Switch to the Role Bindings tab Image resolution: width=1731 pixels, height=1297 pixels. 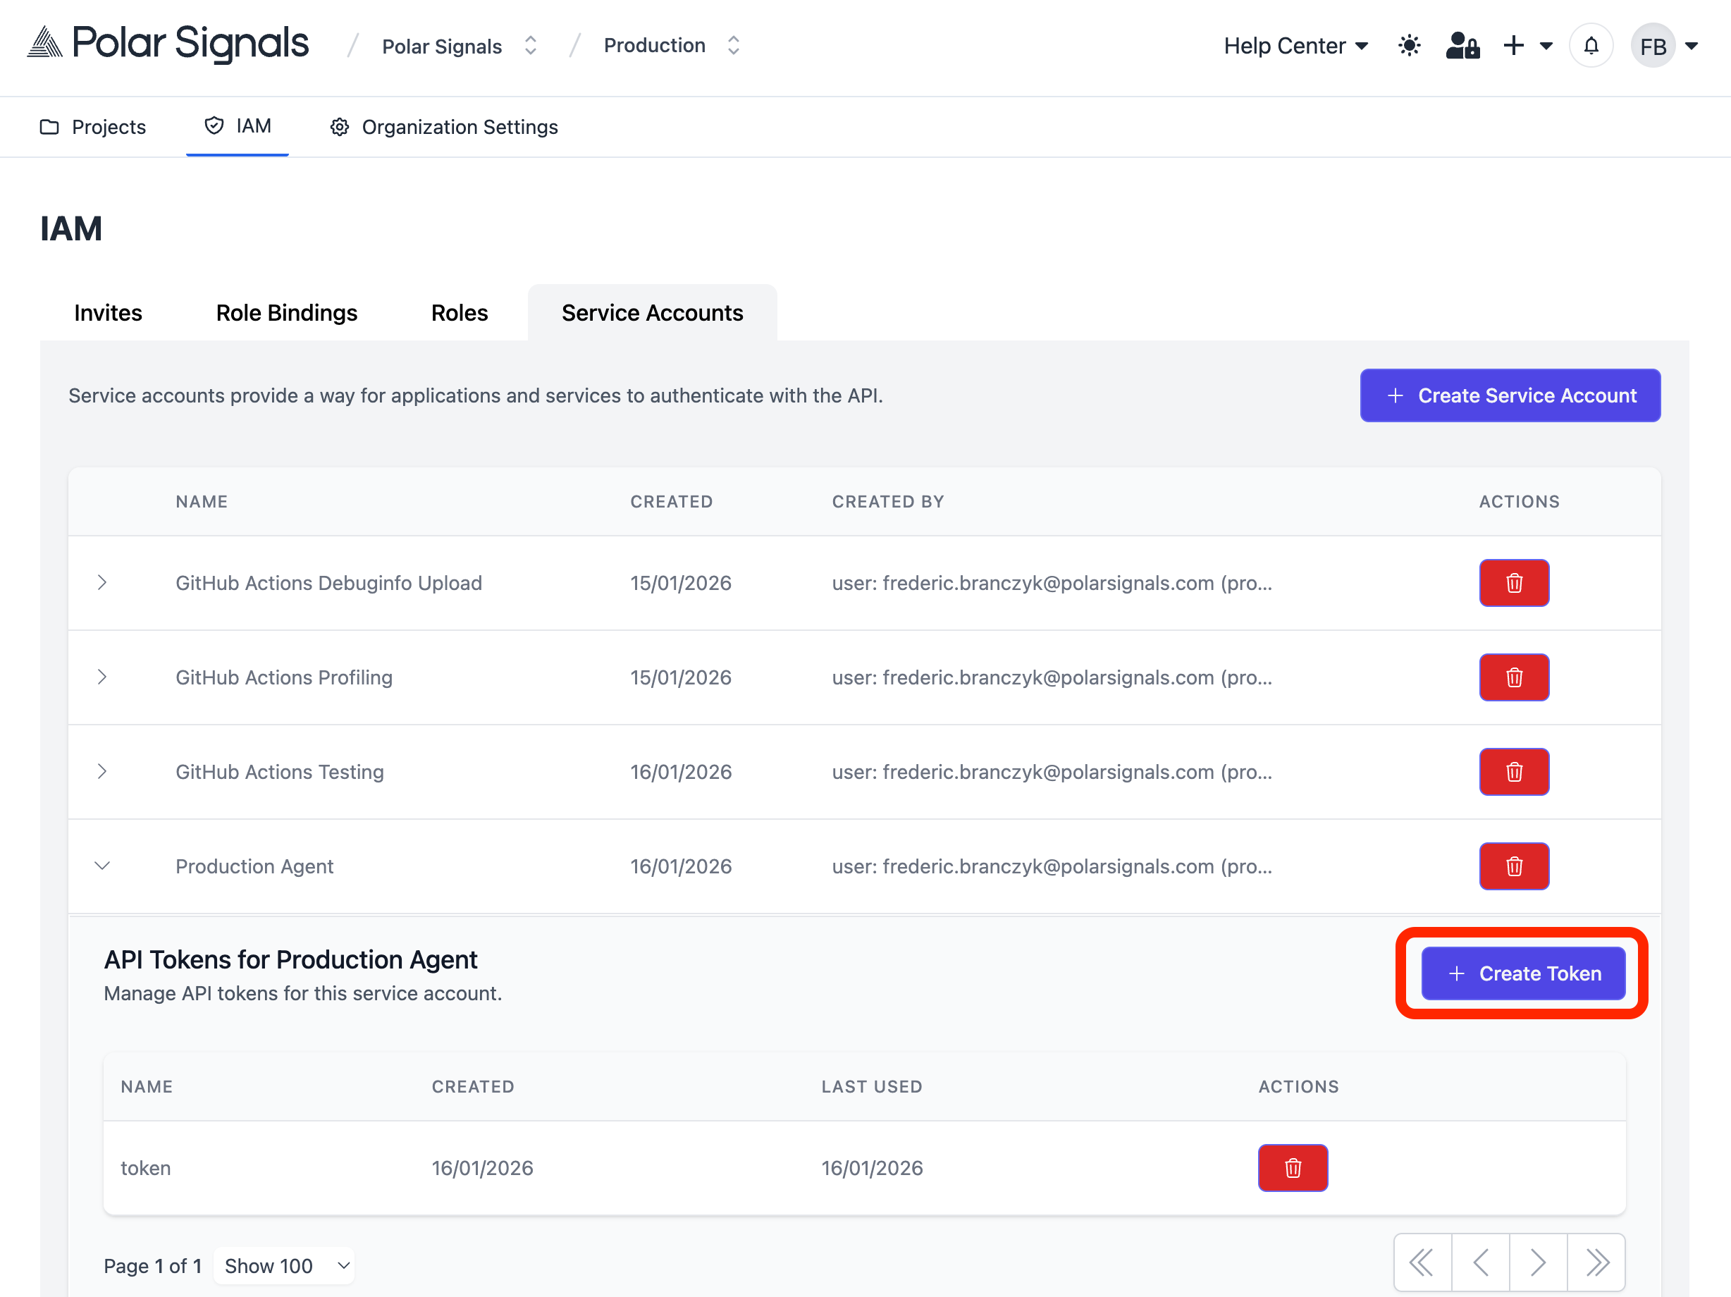[286, 312]
